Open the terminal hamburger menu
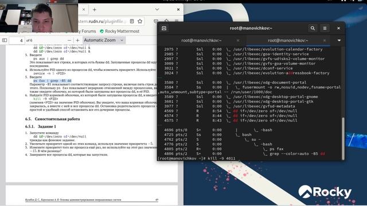Image resolution: width=367 pixels, height=206 pixels. (325, 28)
